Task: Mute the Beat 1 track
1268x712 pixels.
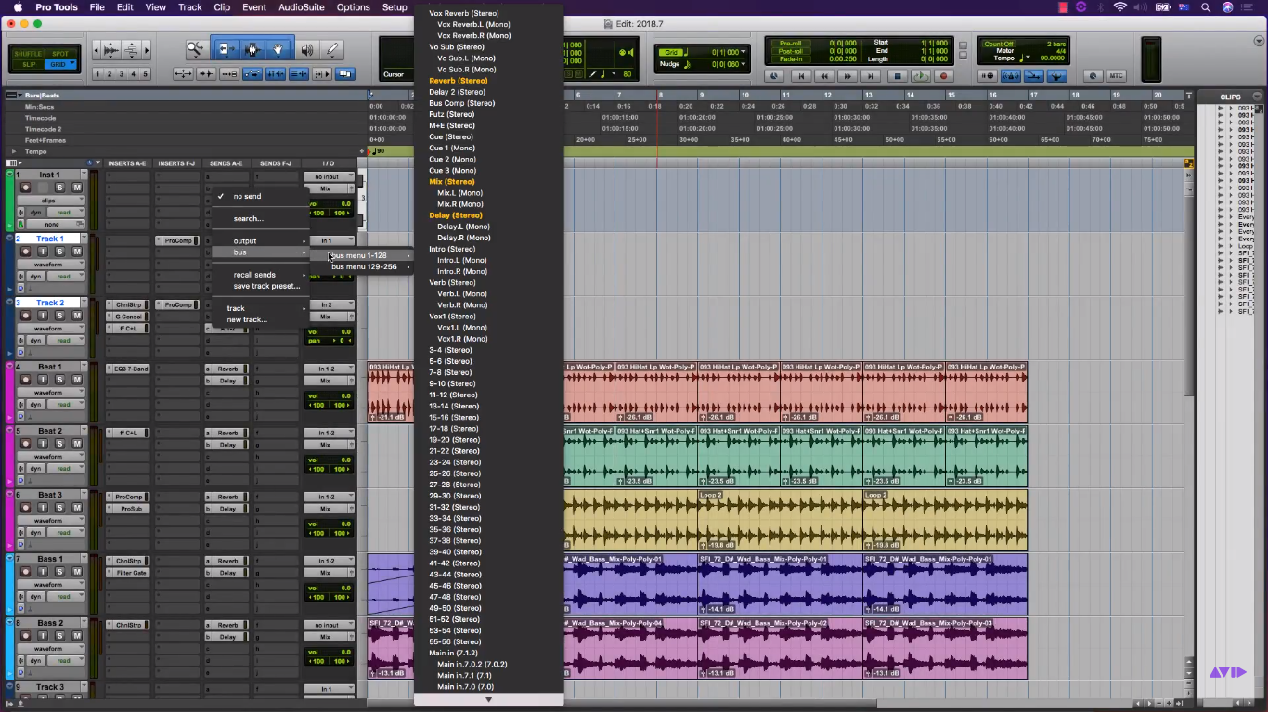Action: click(x=77, y=381)
